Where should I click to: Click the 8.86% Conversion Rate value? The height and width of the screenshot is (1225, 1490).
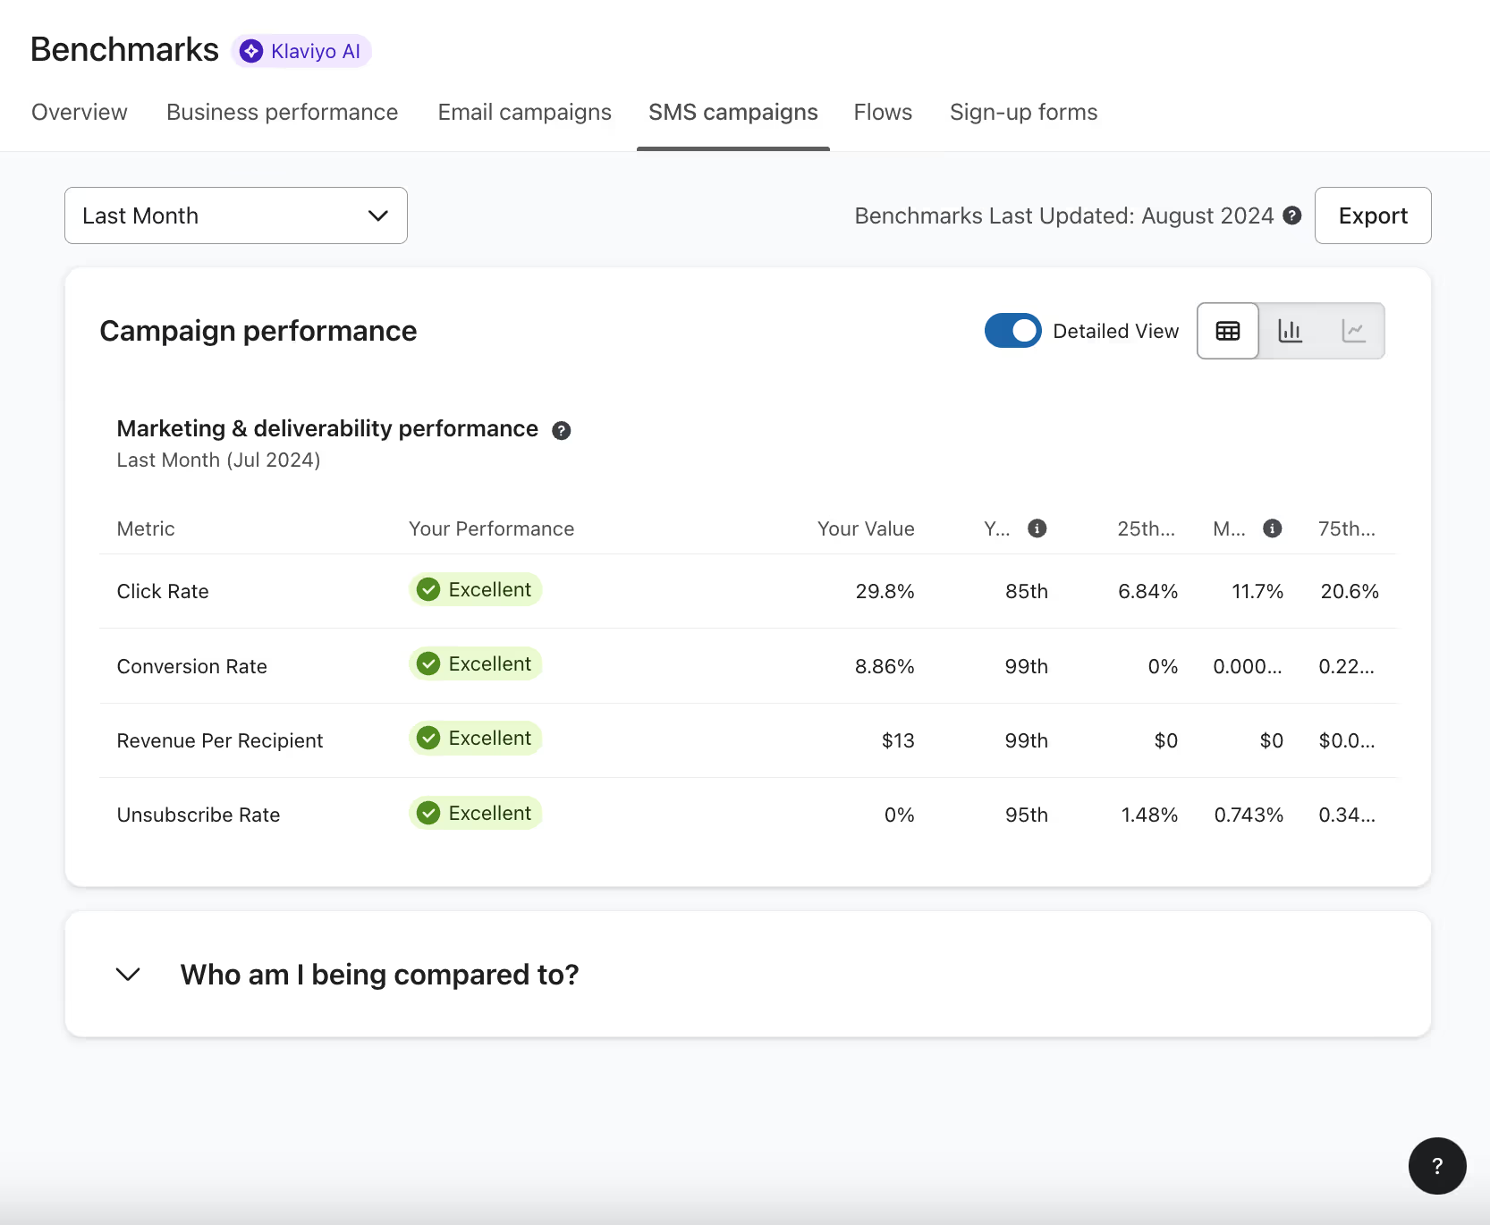click(x=885, y=666)
